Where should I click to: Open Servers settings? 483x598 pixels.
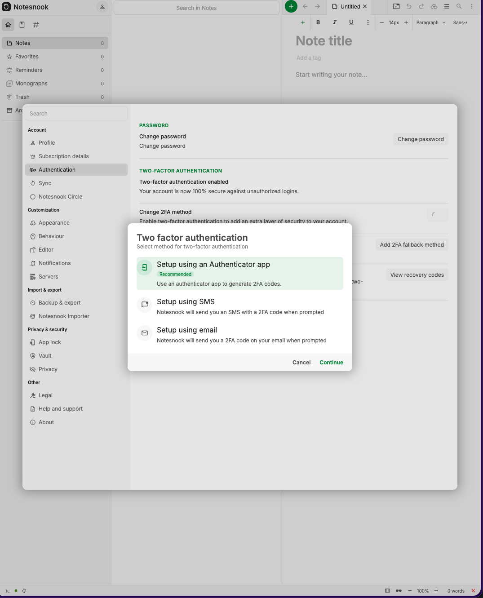76,277
